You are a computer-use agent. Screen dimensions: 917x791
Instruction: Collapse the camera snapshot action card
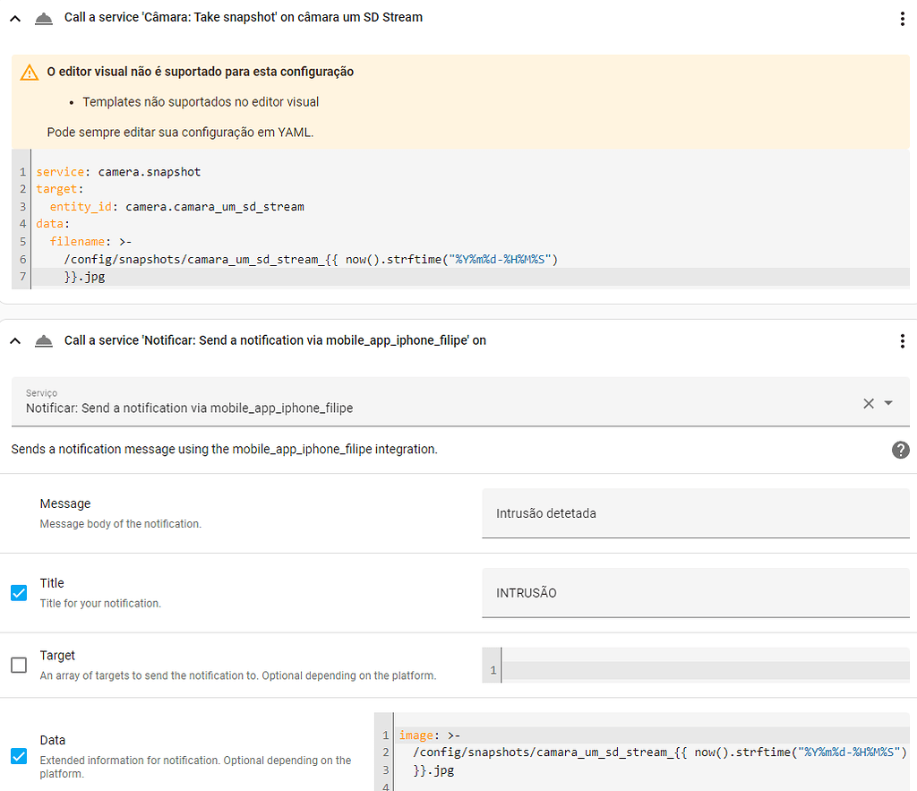pos(15,18)
